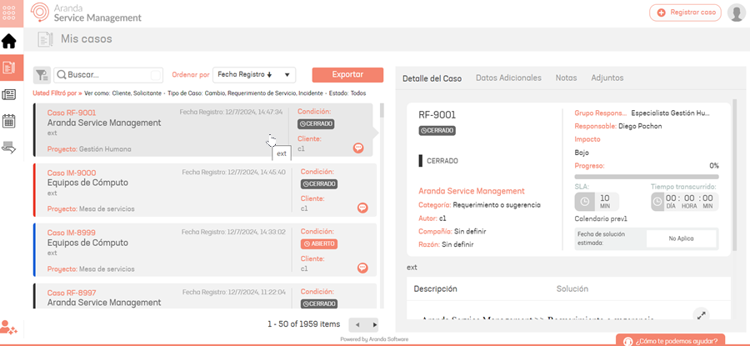750x346 pixels.
Task: Open the hand with card services icon
Action: (x=9, y=147)
